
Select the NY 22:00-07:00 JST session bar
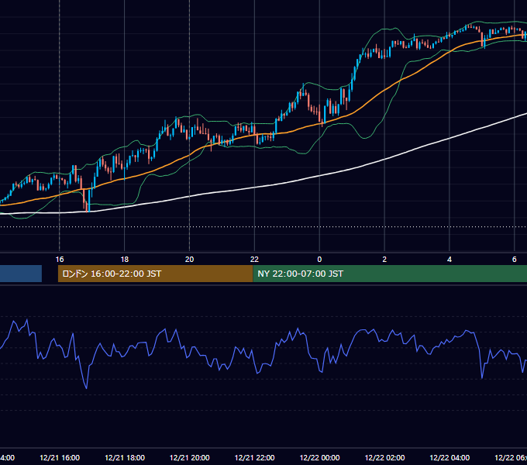390,274
